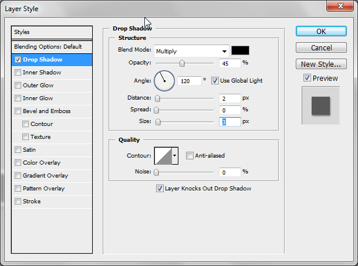The height and width of the screenshot is (266, 358).
Task: Toggle Use Global Light checkbox
Action: 215,81
